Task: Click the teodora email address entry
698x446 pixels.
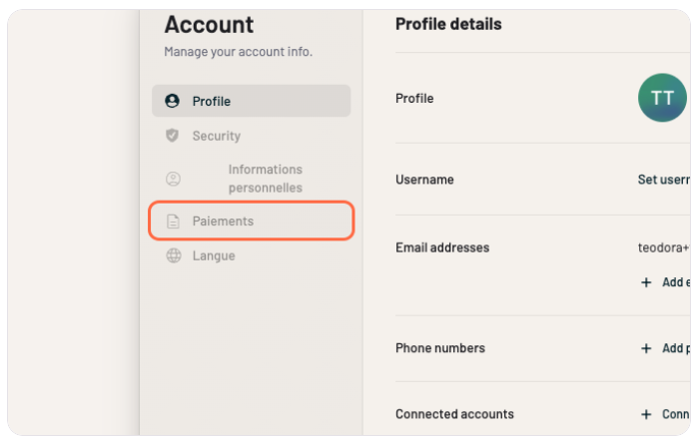Action: click(x=663, y=247)
